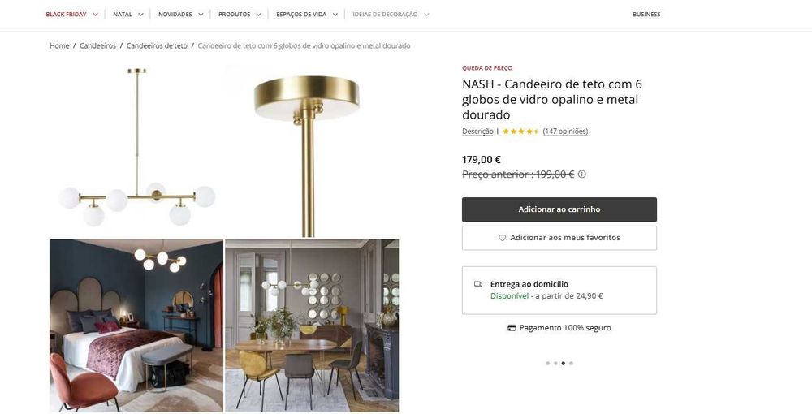Image resolution: width=812 pixels, height=414 pixels.
Task: Click the star rating icons
Action: pyautogui.click(x=520, y=132)
